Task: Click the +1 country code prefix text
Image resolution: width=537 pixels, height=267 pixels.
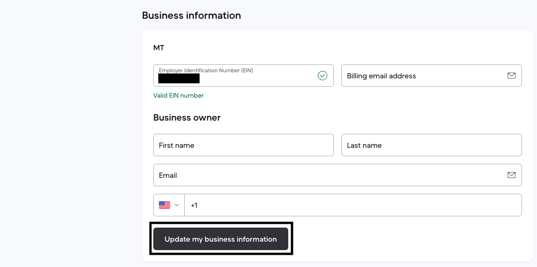Action: pyautogui.click(x=194, y=206)
